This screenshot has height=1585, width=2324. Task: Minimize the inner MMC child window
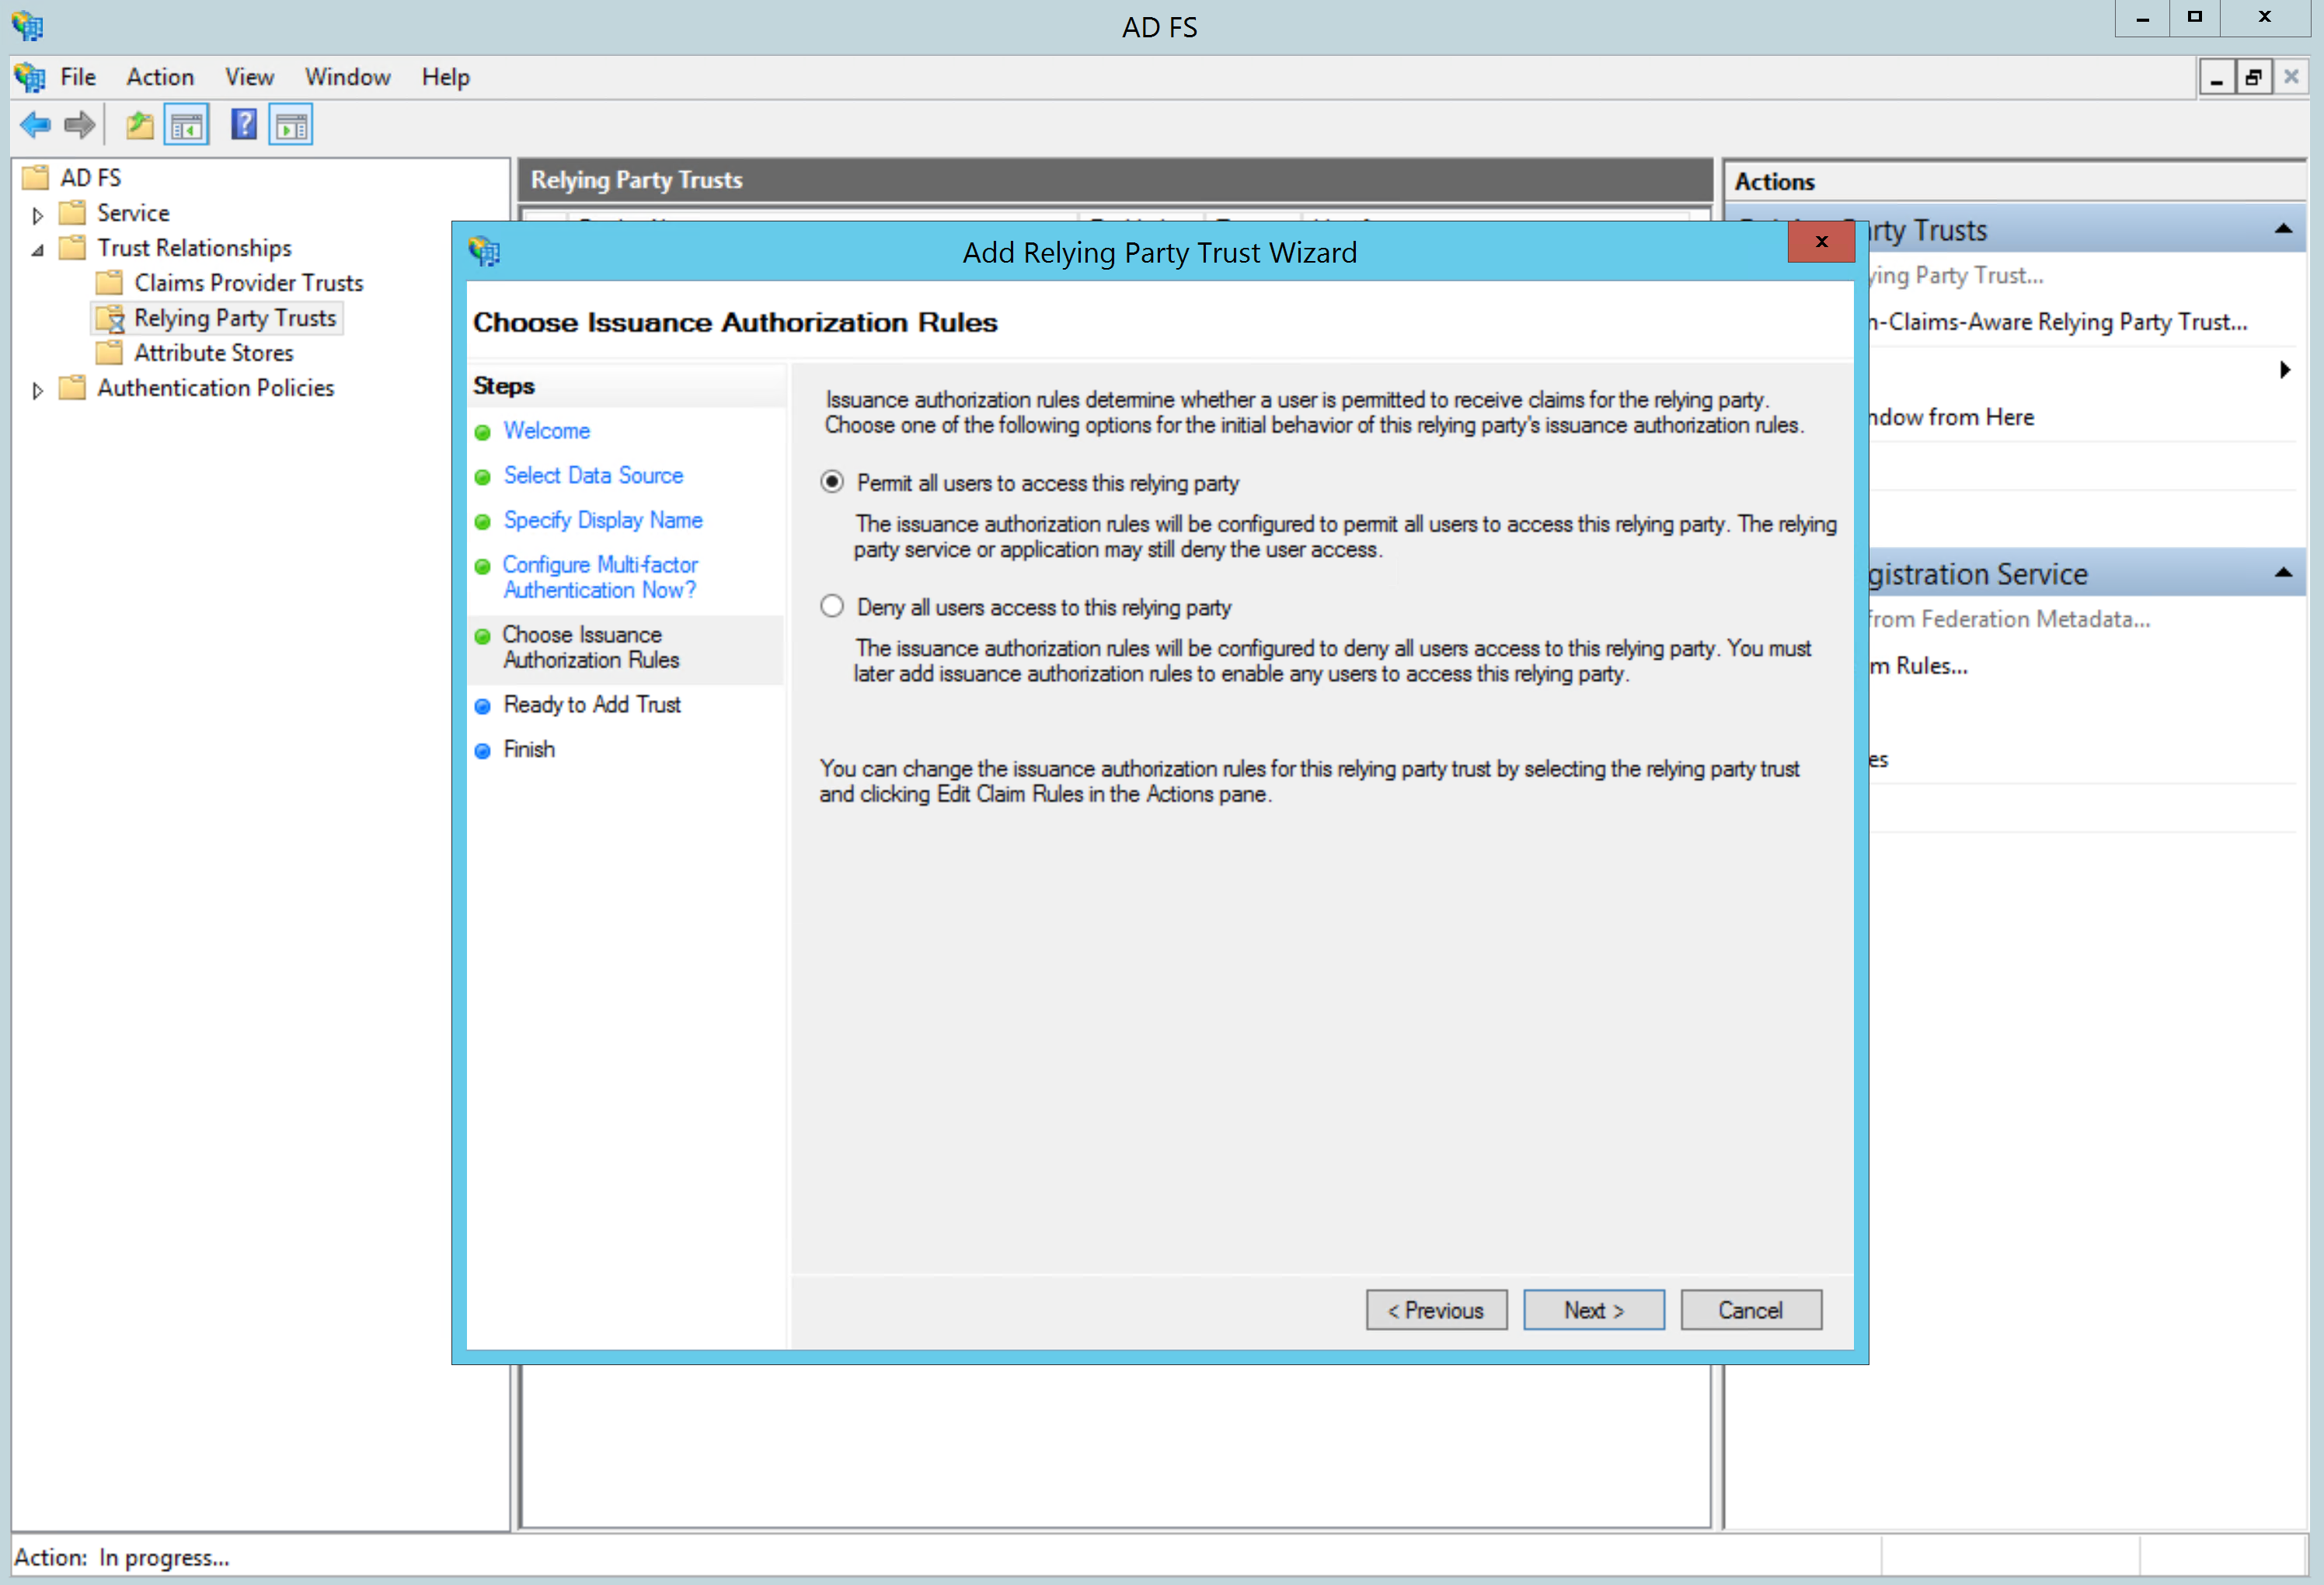[x=2216, y=77]
